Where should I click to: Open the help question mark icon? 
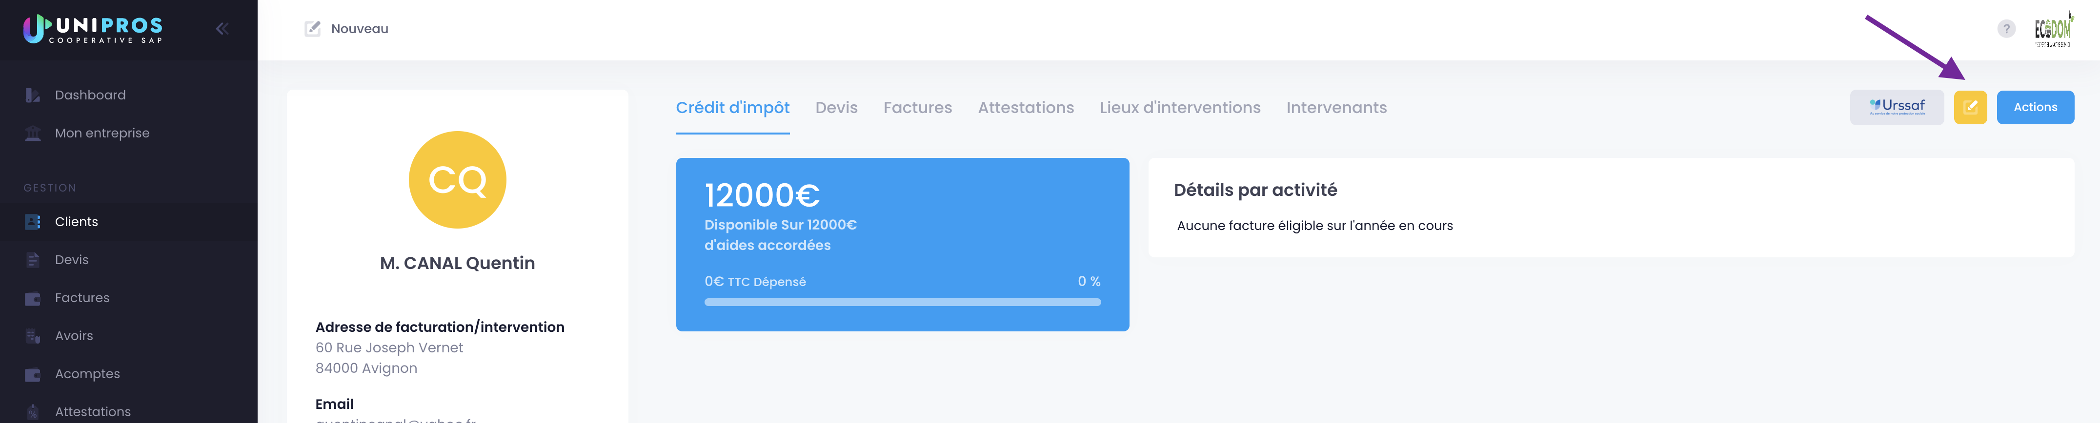pos(2005,29)
